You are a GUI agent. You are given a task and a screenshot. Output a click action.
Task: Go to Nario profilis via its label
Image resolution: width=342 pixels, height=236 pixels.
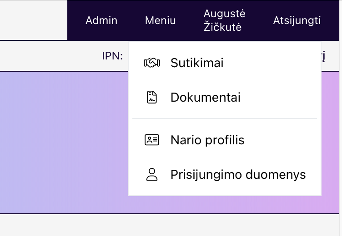coord(207,140)
